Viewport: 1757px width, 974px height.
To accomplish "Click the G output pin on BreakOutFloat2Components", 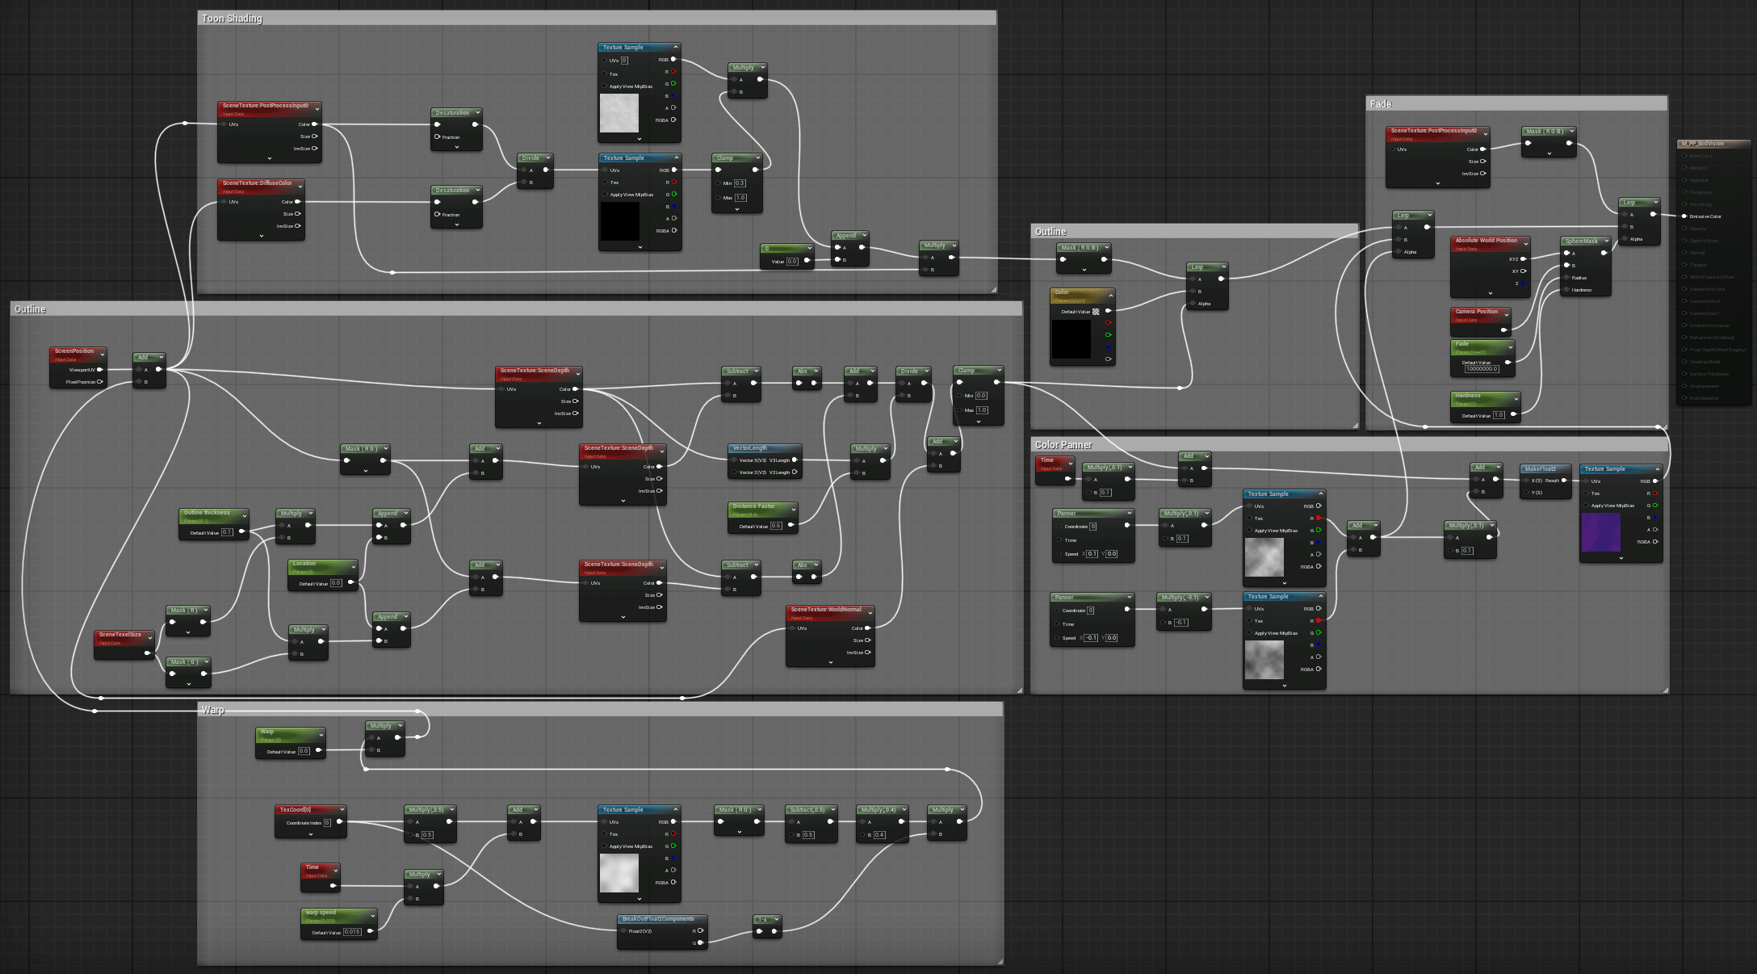I will (700, 943).
